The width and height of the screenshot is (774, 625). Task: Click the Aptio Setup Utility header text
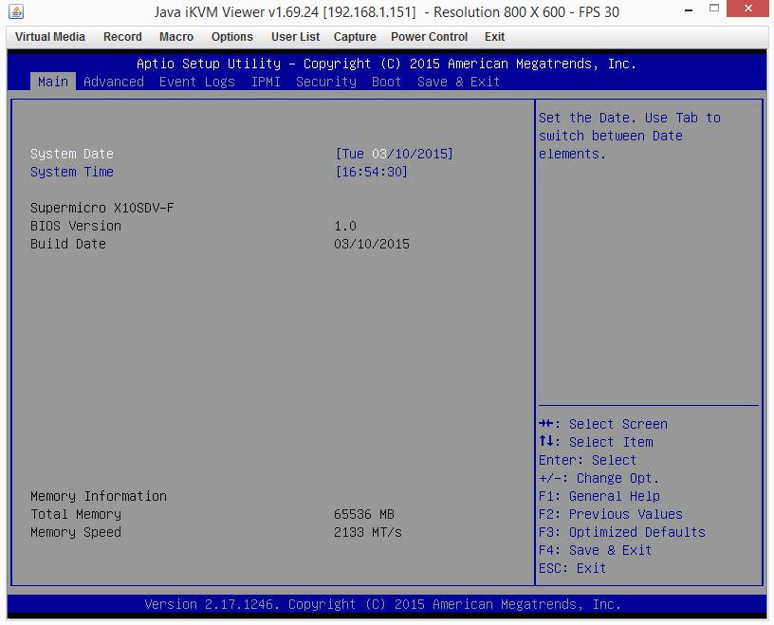(386, 64)
